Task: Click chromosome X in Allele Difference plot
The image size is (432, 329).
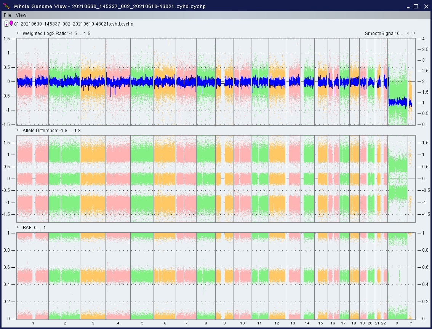Action: [x=397, y=179]
